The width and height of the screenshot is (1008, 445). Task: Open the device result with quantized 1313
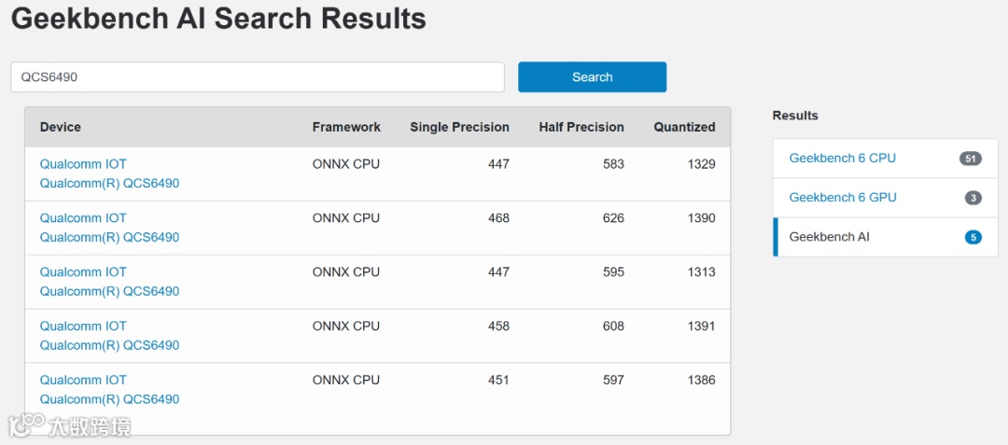83,272
